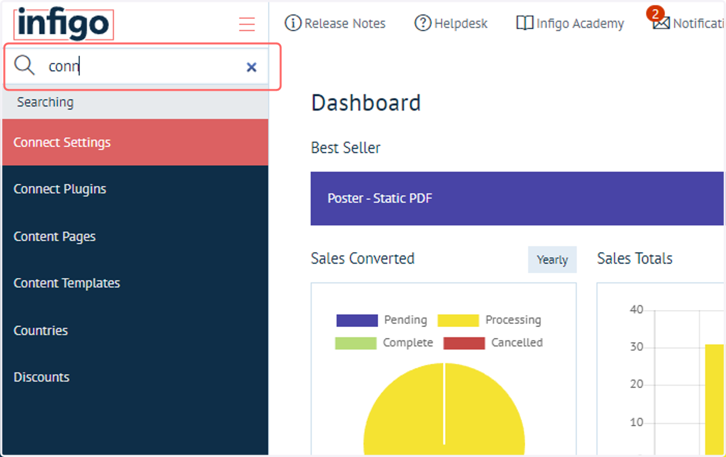Toggle the hamburger menu icon
Screen dimensions: 726x457
tap(247, 24)
